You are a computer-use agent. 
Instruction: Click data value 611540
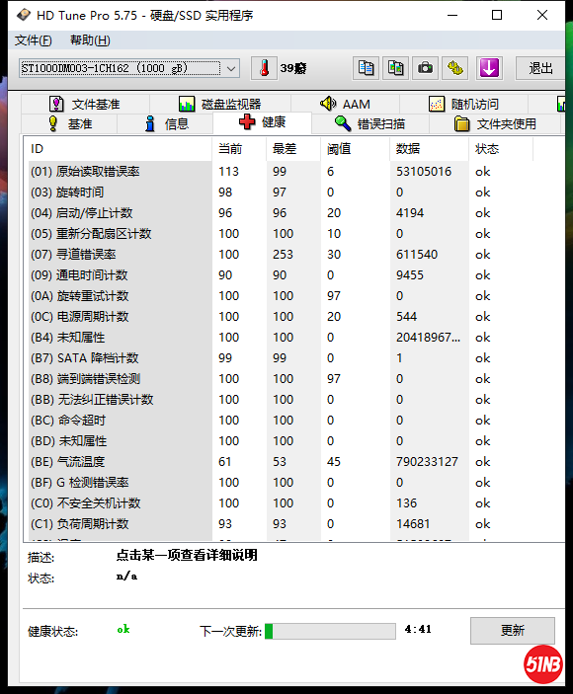[417, 255]
